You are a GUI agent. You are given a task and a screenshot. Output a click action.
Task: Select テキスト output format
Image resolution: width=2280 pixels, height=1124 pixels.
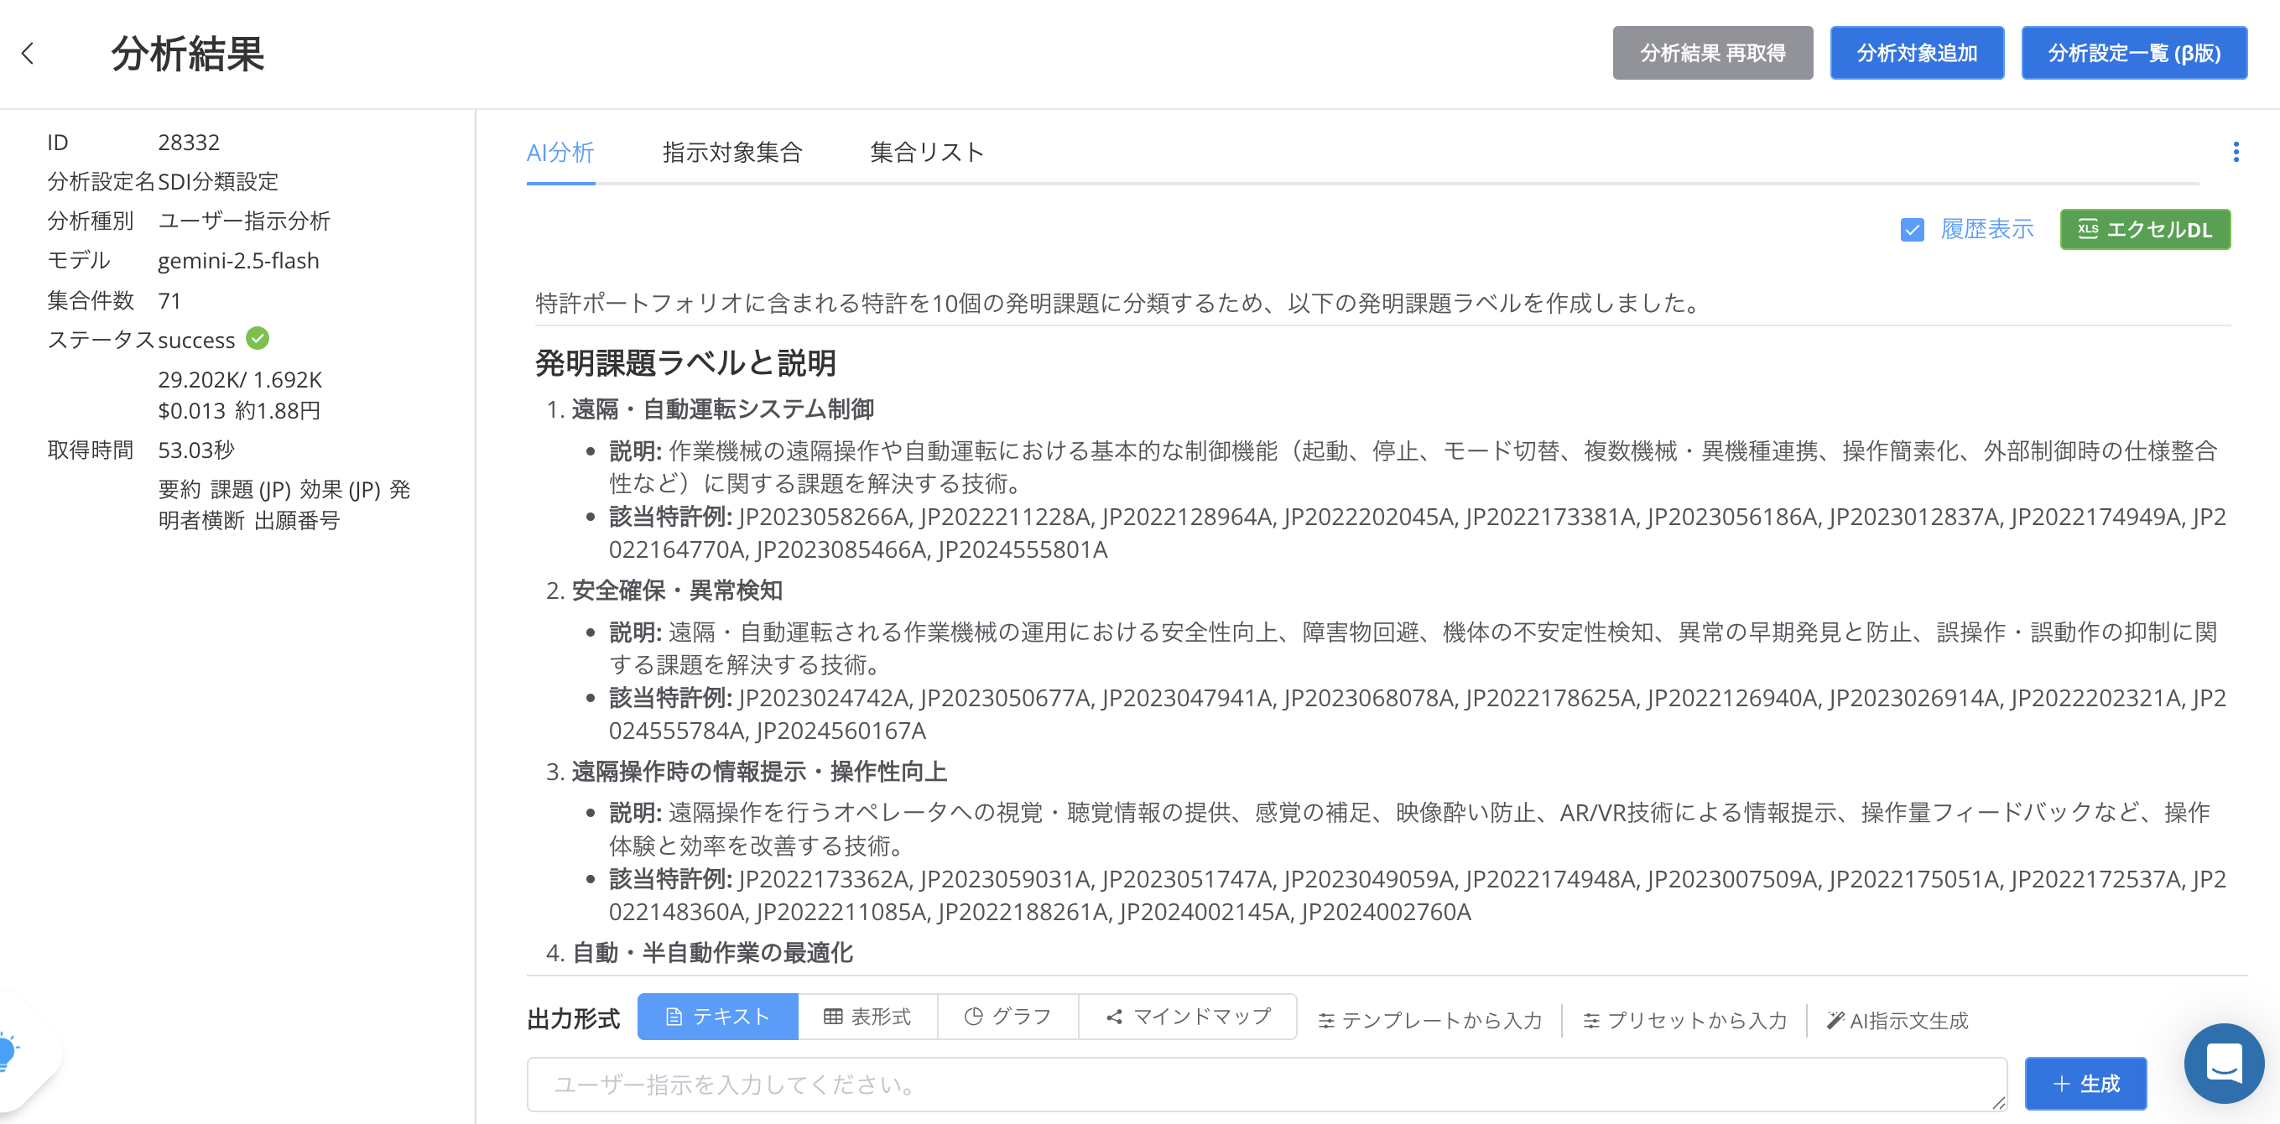(717, 1017)
